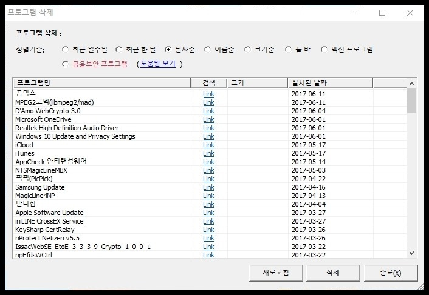Select the 반디집 program entry

coord(26,204)
